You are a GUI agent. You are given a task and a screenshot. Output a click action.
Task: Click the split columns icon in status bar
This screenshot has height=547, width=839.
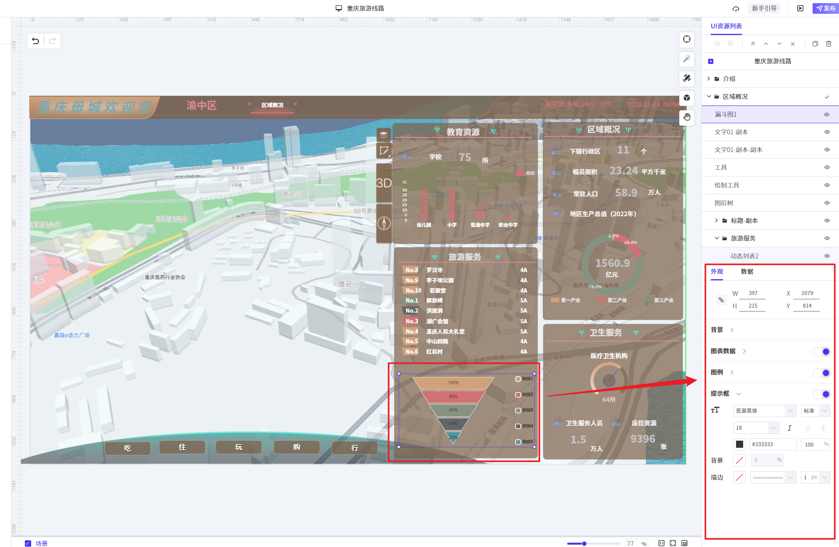click(x=661, y=543)
